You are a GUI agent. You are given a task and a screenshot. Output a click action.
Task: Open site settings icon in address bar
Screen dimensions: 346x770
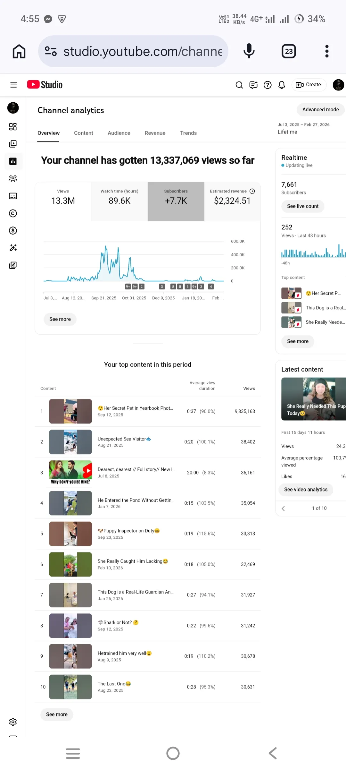51,51
